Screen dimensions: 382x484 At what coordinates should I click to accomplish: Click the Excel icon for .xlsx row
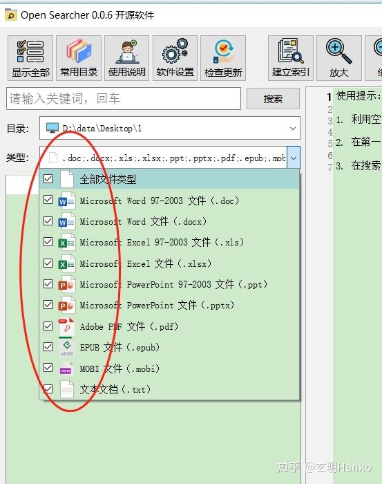66,263
